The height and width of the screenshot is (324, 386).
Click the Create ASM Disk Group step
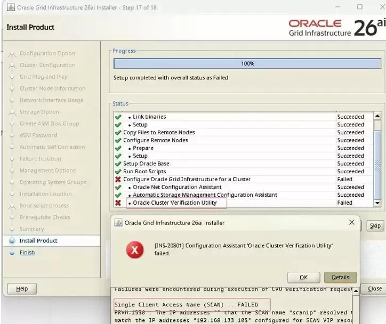click(49, 124)
